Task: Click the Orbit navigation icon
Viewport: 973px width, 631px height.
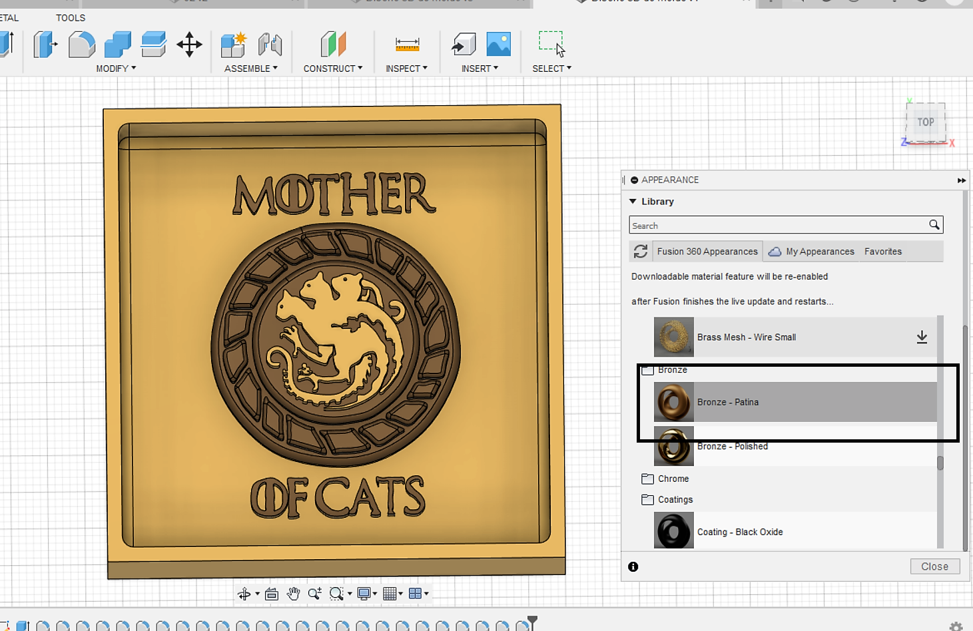Action: [244, 594]
